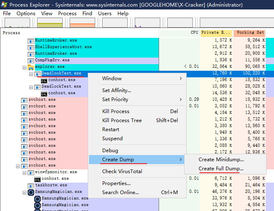Click the Window submenu entry
Viewport: 274px width, 211px height.
pyautogui.click(x=137, y=79)
